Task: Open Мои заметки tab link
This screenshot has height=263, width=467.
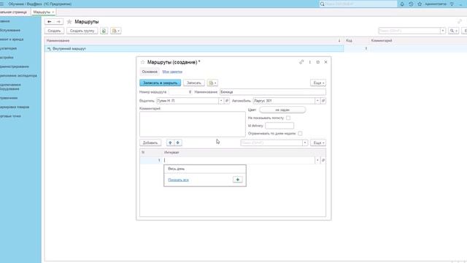Action: click(x=172, y=72)
